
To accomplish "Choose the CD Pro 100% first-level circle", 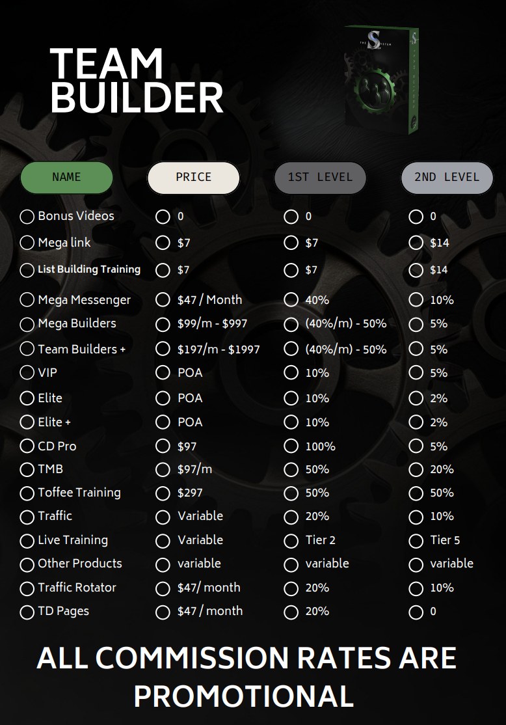I will pos(291,447).
